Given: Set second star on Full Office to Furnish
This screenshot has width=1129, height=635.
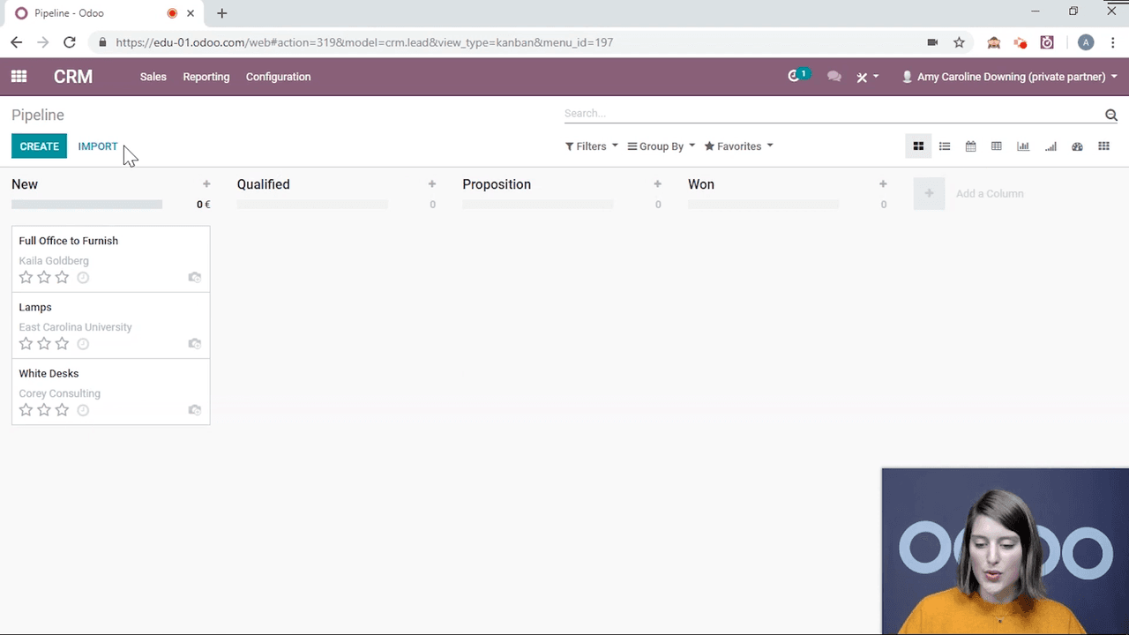Looking at the screenshot, I should 44,278.
